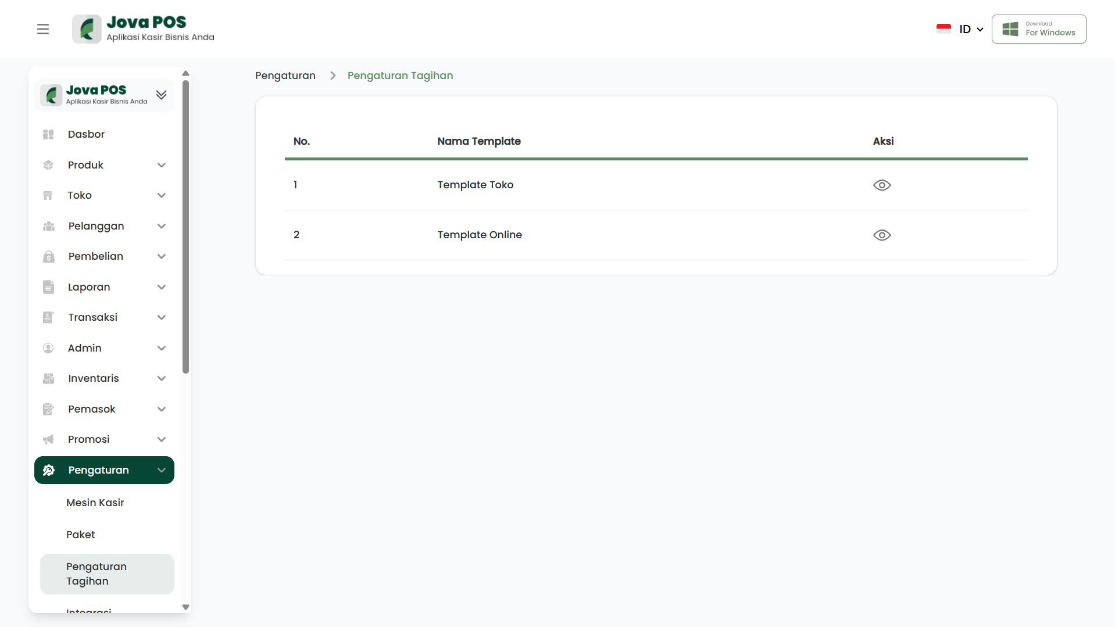Click Download For Windows button

tap(1038, 29)
